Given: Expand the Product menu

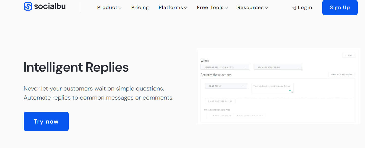Looking at the screenshot, I should (109, 8).
